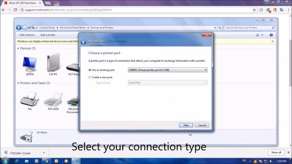Open downloaded file r74219en (1).exe
The width and height of the screenshot is (292, 164).
click(20, 153)
